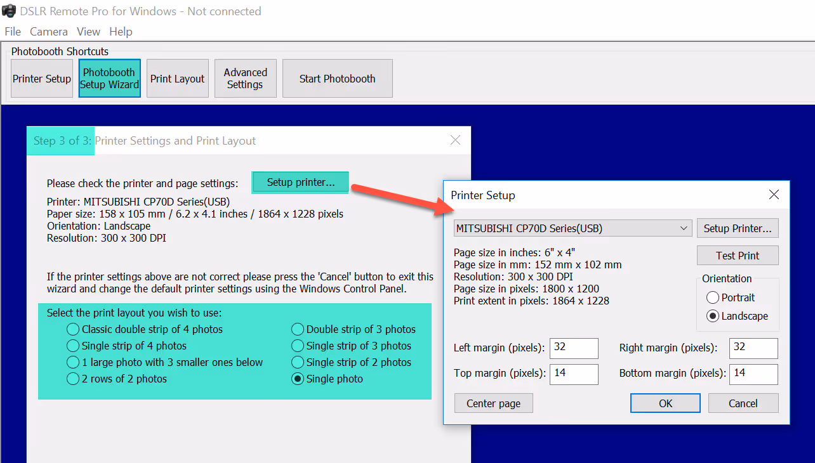Click the Top margin pixels field
The height and width of the screenshot is (463, 815).
(574, 374)
